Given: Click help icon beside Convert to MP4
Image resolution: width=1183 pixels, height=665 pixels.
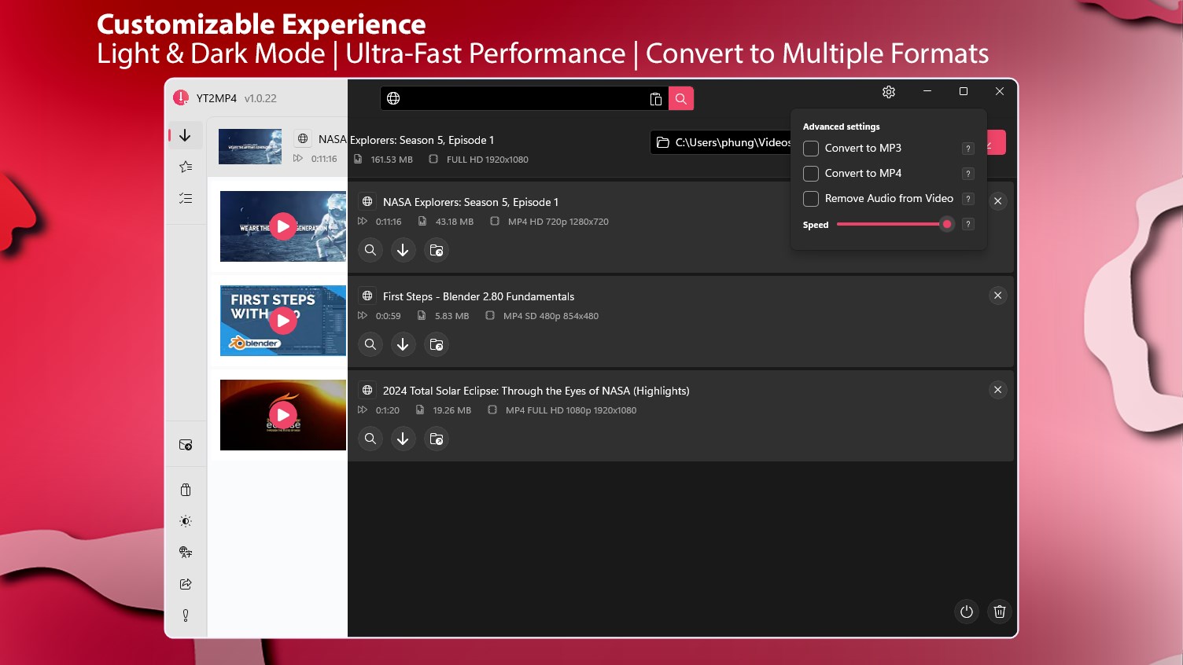Looking at the screenshot, I should (968, 174).
